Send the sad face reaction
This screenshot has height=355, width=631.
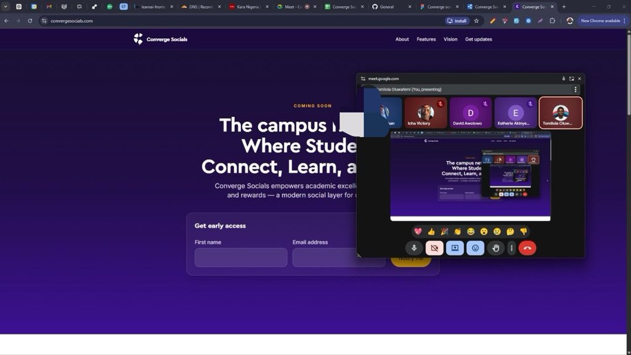click(x=497, y=231)
